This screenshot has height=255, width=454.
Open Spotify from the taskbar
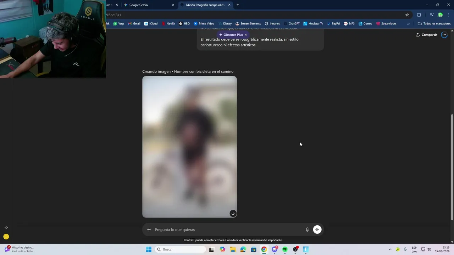click(285, 249)
